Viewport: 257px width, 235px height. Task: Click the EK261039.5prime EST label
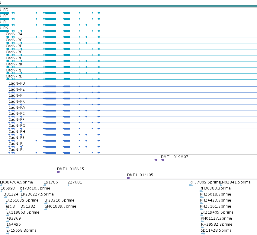[x=22, y=200]
